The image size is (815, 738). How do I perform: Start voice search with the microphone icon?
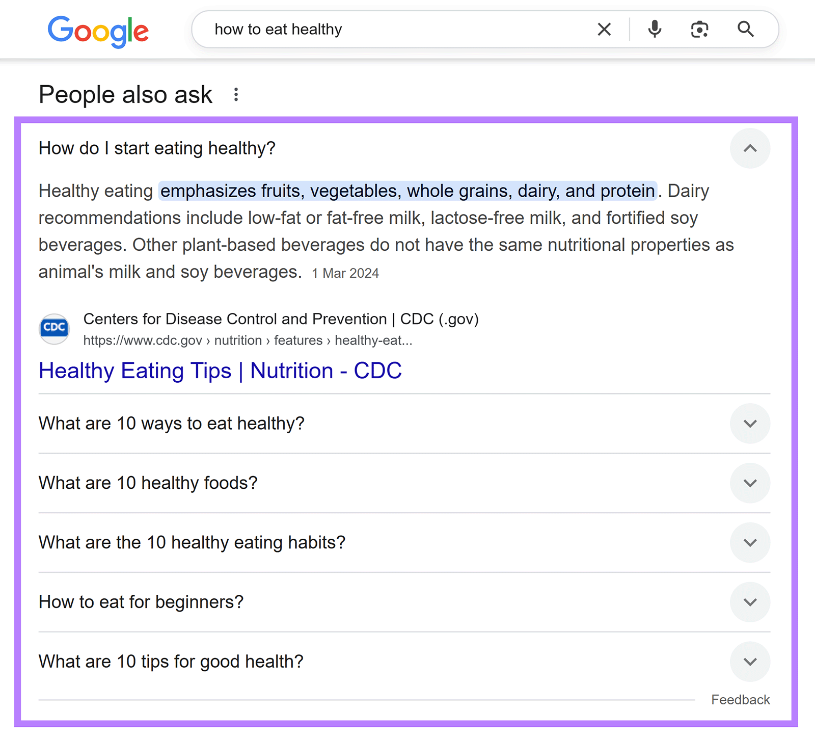[655, 29]
